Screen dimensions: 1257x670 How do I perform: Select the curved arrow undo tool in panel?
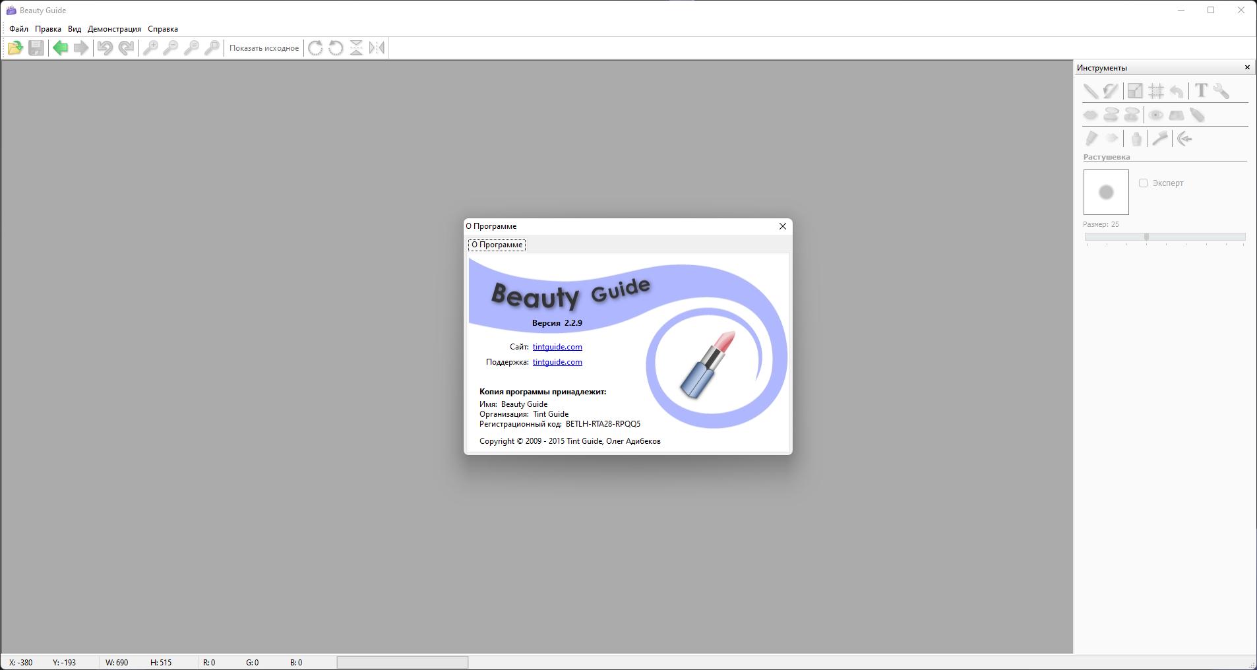(1177, 91)
